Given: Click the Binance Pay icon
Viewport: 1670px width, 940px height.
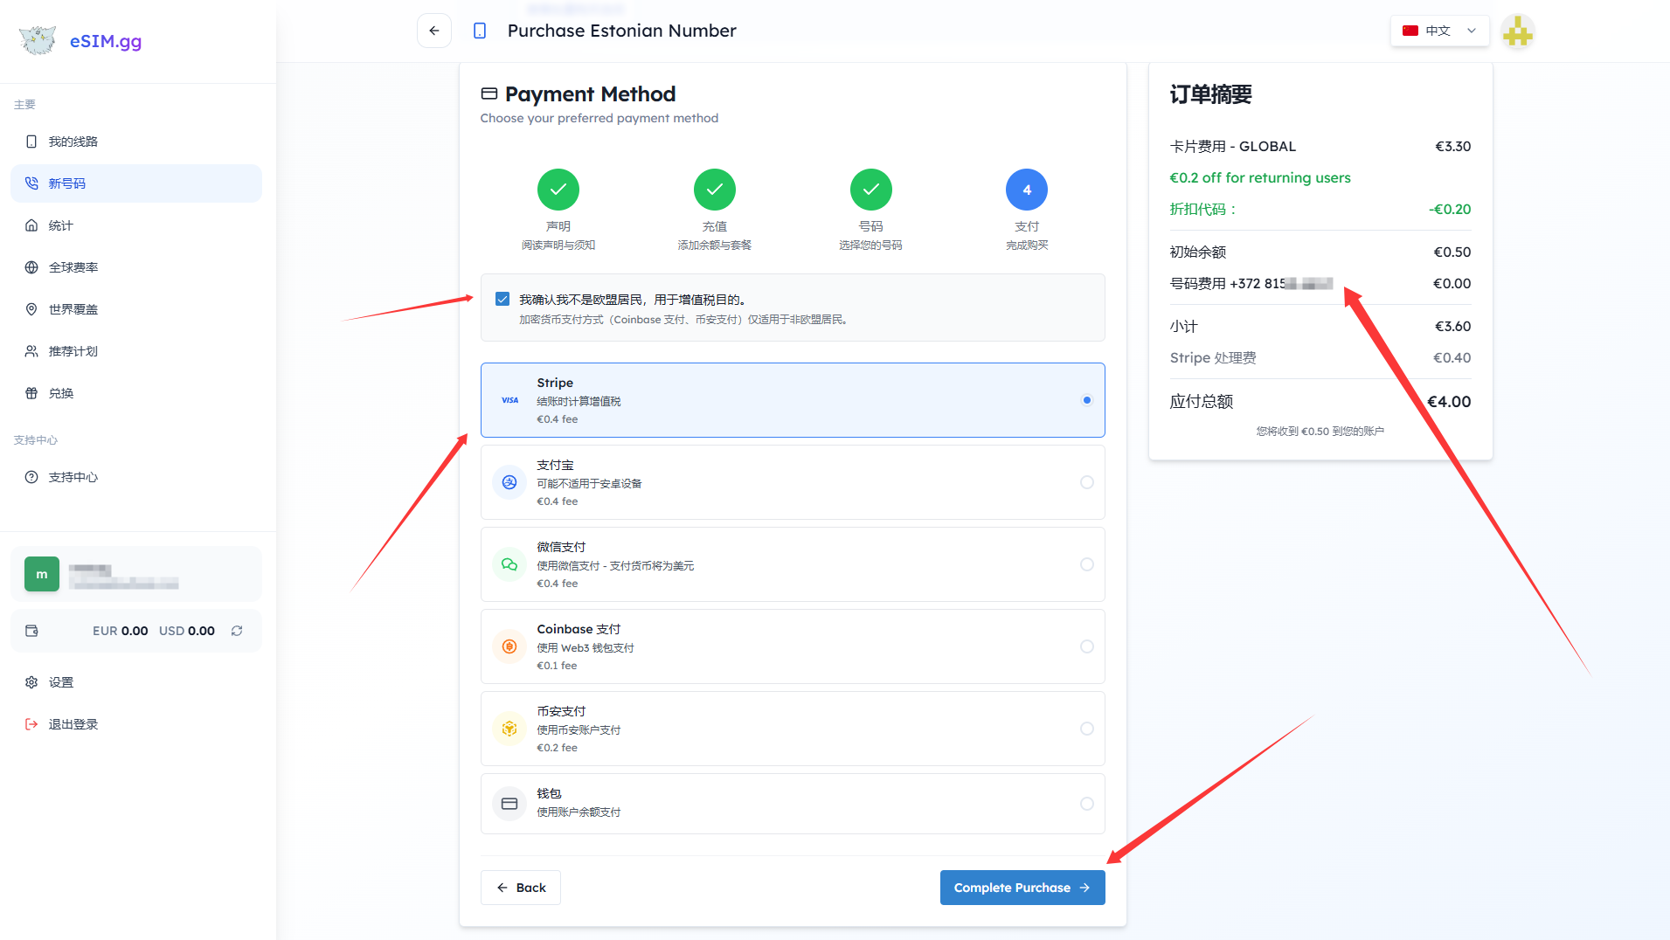Looking at the screenshot, I should click(x=509, y=729).
